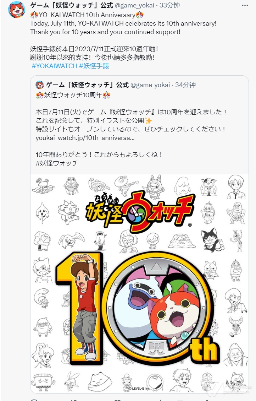
Task: Follow the #YOKAIWATCH hashtag
Action: [x=54, y=66]
